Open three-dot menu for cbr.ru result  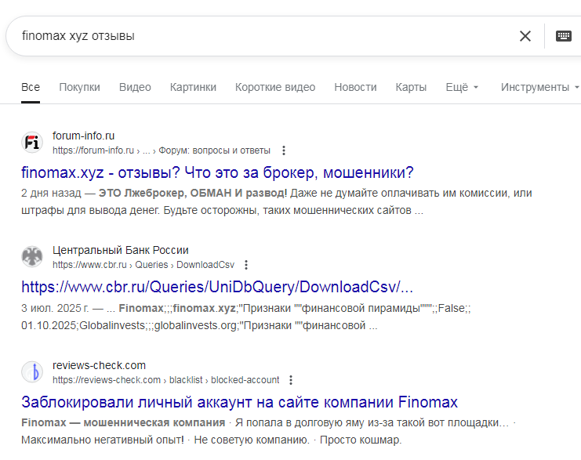(x=247, y=265)
